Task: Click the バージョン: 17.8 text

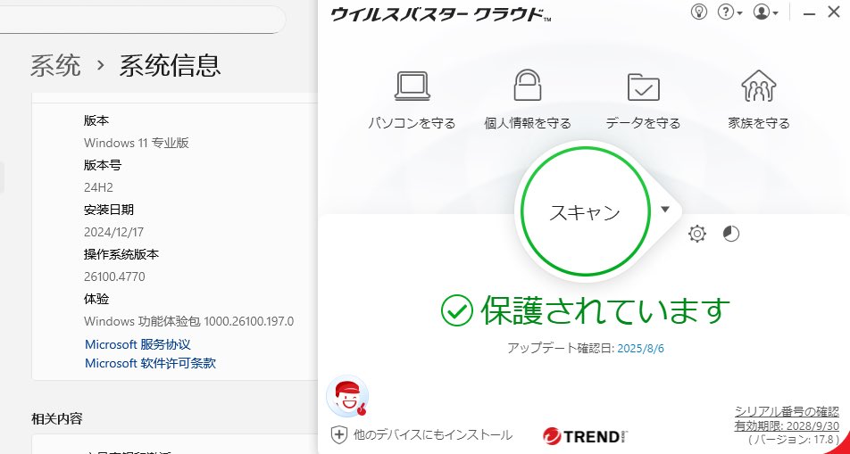Action: [793, 440]
